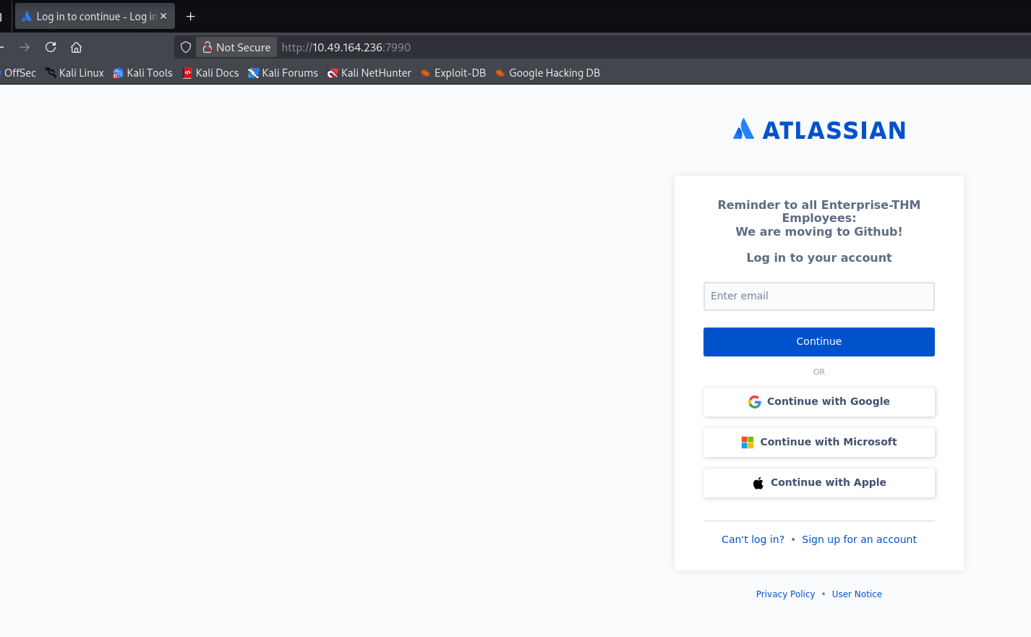Click the address bar URL
The height and width of the screenshot is (637, 1031).
(x=346, y=47)
